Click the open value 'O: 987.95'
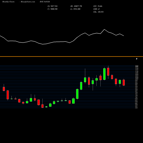 pos(53,6)
